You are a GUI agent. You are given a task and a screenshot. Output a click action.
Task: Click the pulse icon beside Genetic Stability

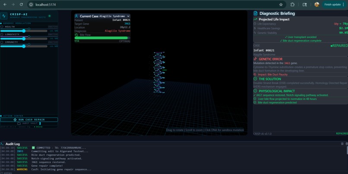255,33
